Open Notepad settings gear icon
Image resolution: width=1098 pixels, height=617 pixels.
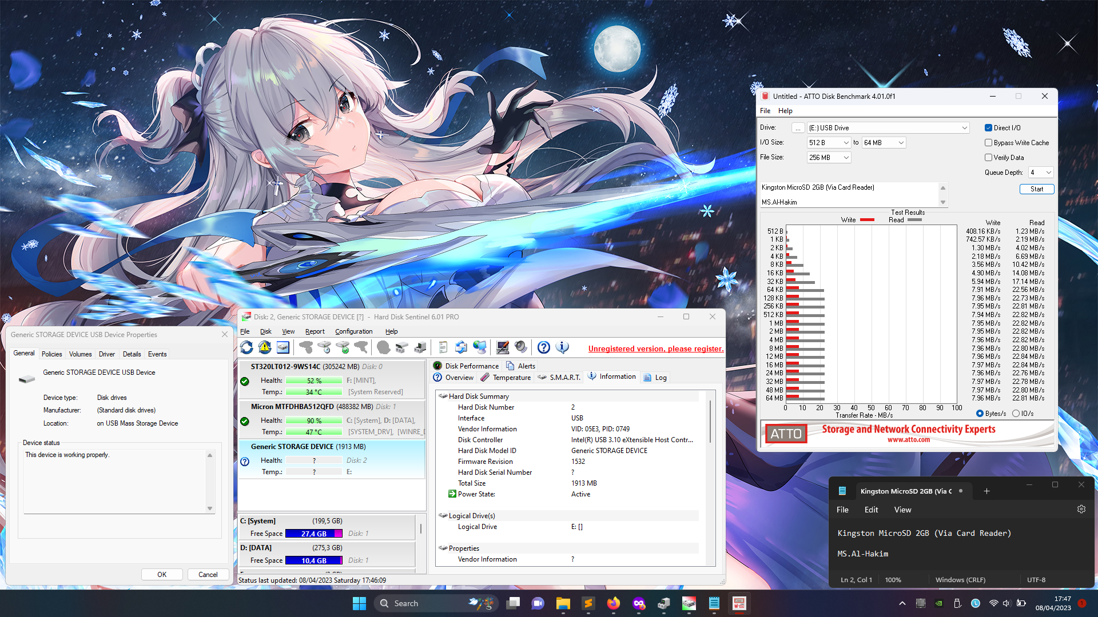coord(1081,509)
